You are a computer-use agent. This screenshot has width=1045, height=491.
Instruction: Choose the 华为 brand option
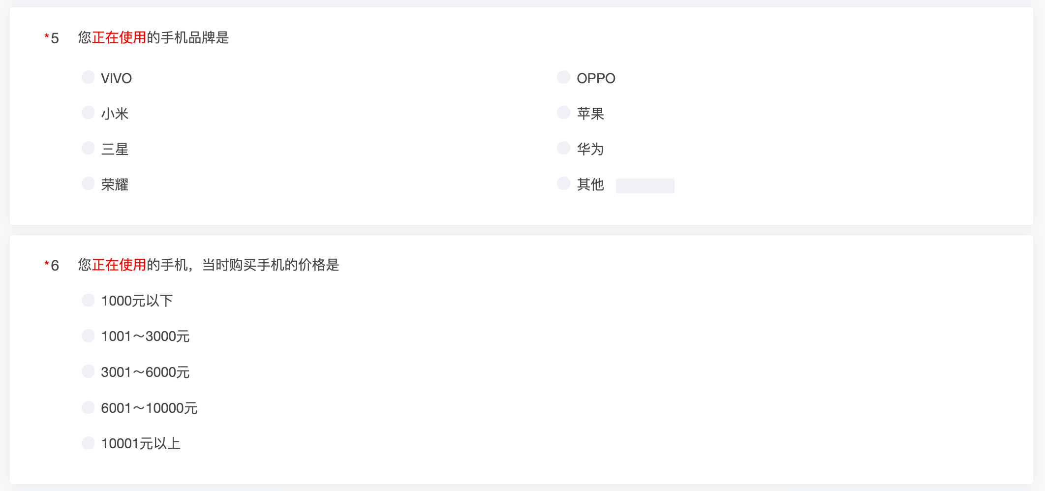point(563,148)
